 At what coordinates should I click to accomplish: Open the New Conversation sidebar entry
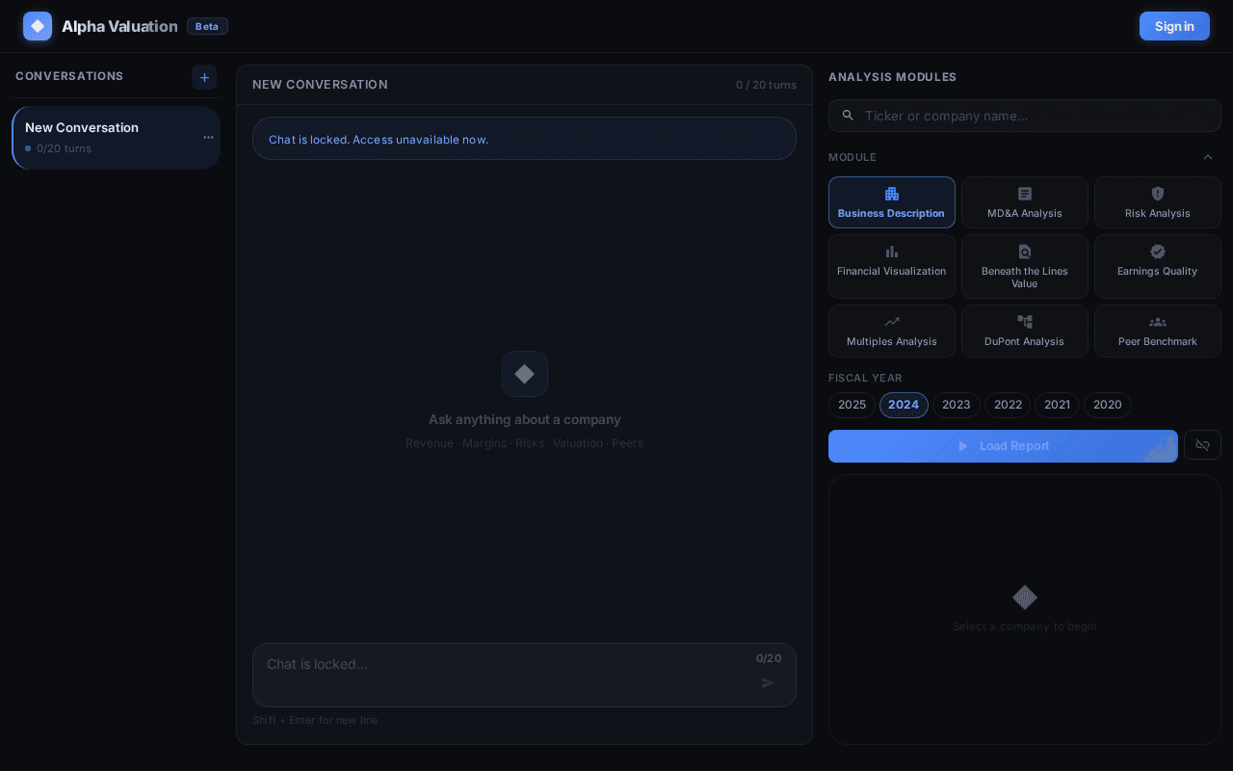pos(116,138)
